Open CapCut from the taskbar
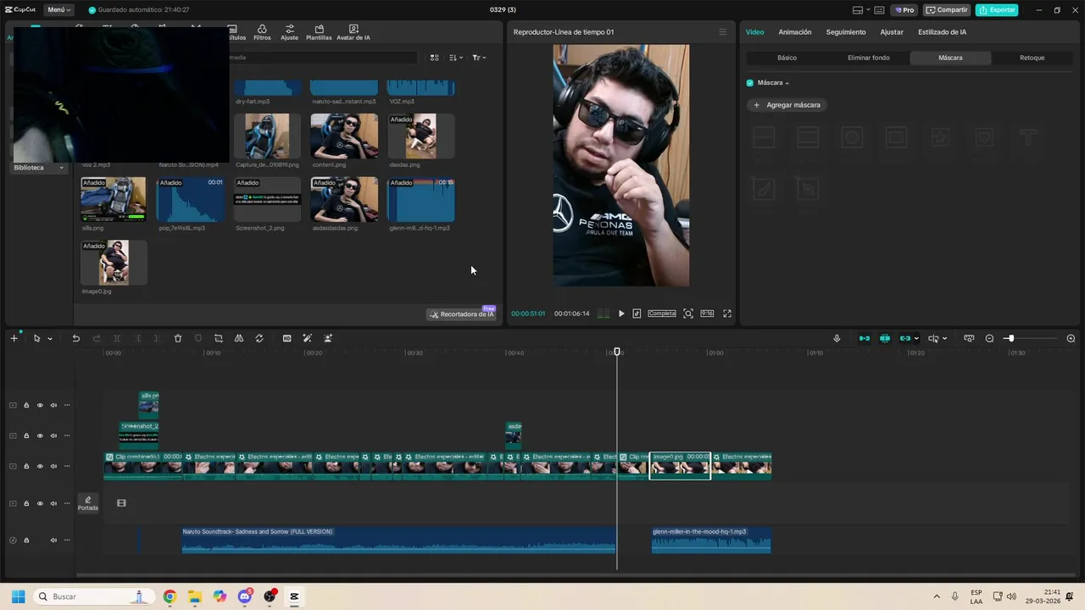1085x610 pixels. 294,596
